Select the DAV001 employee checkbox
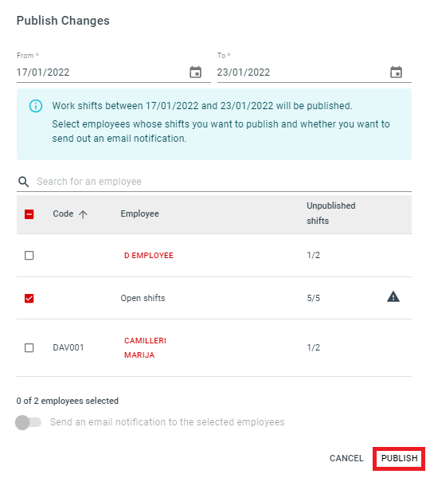 29,348
